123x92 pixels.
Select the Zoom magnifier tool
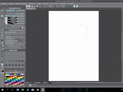(x=2, y=11)
